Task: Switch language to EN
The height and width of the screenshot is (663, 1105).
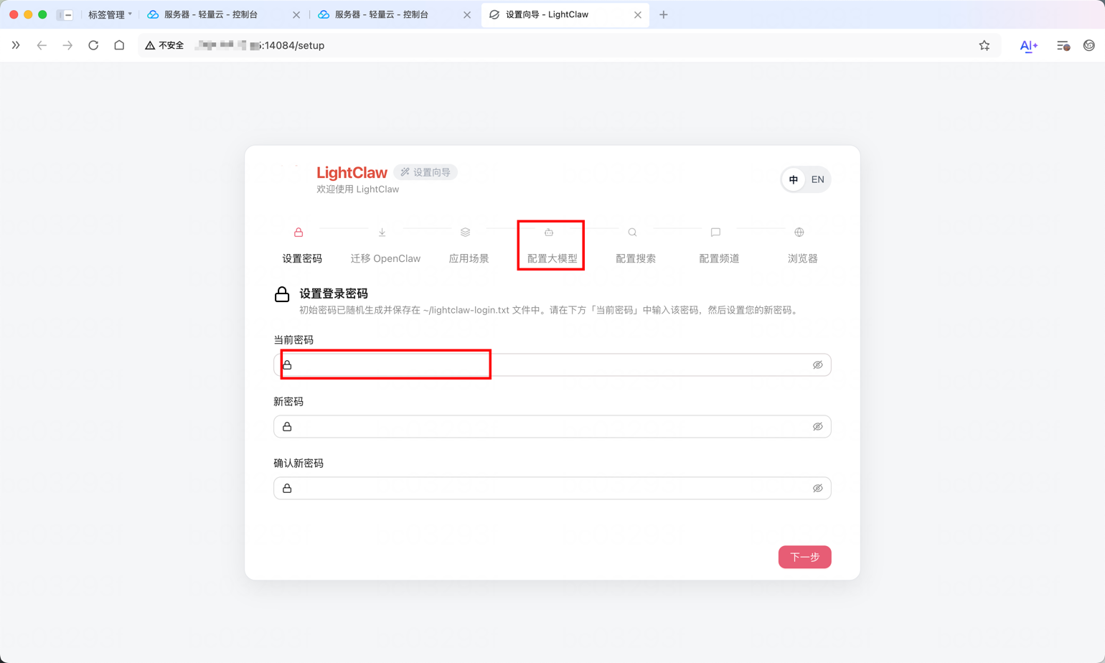Action: point(818,179)
